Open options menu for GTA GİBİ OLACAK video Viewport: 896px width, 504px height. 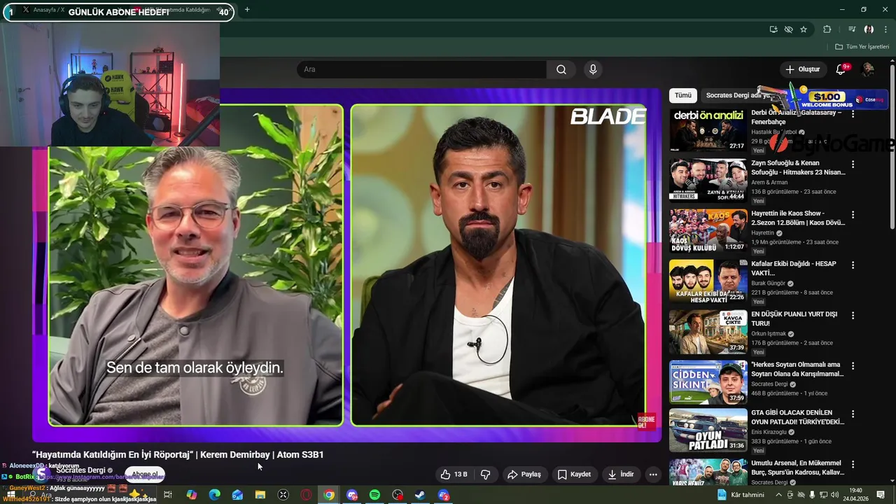853,414
